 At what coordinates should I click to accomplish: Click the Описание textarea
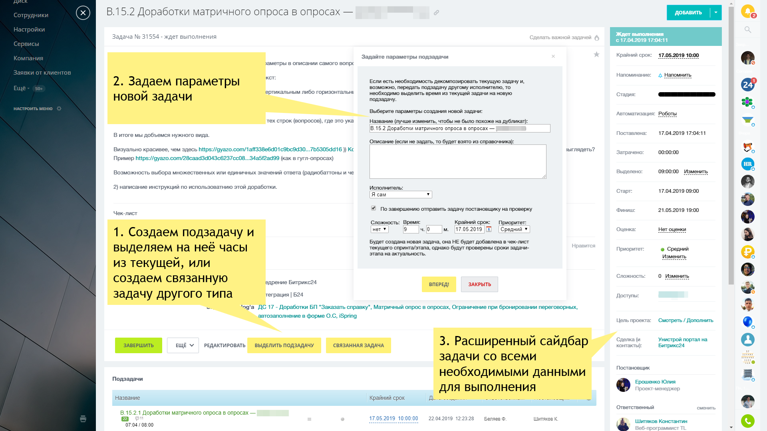[458, 162]
